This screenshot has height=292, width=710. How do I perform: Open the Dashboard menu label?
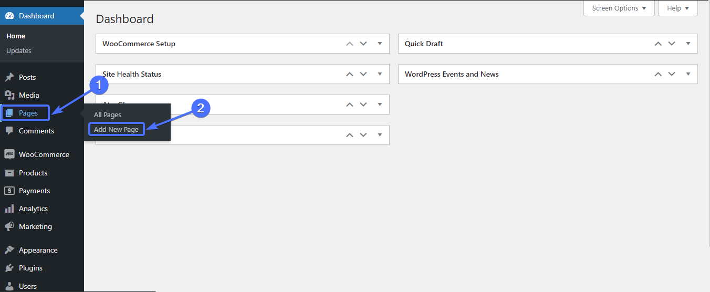[37, 16]
